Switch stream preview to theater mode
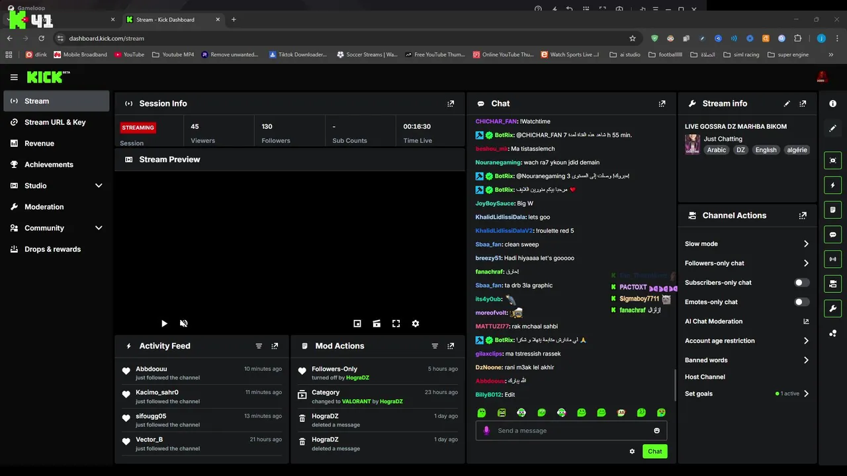 pyautogui.click(x=377, y=323)
